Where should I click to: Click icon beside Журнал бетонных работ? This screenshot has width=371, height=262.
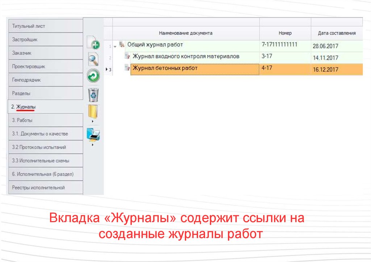pos(127,68)
